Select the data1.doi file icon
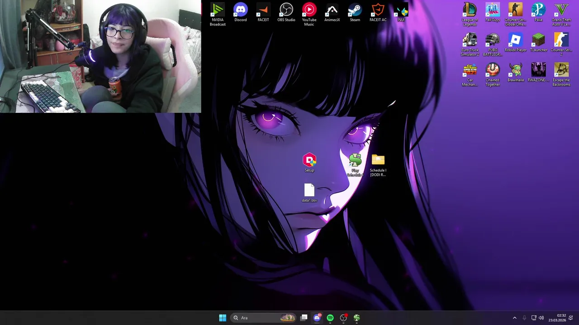The width and height of the screenshot is (579, 325). click(x=309, y=193)
